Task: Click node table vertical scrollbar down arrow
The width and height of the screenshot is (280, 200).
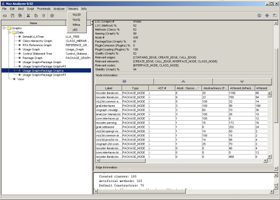Action: click(x=269, y=156)
